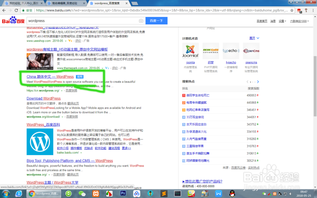The height and width of the screenshot is (198, 317).
Task: Open the Windows Start menu
Action: pyautogui.click(x=6, y=194)
